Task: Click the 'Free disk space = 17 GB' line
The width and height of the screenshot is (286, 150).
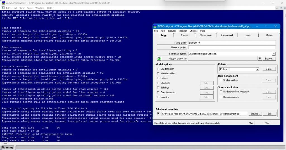Action: pos(20,131)
